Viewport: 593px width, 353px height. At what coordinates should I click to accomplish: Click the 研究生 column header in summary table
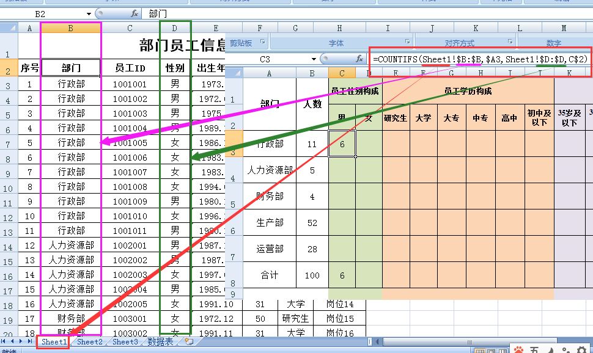pos(396,118)
